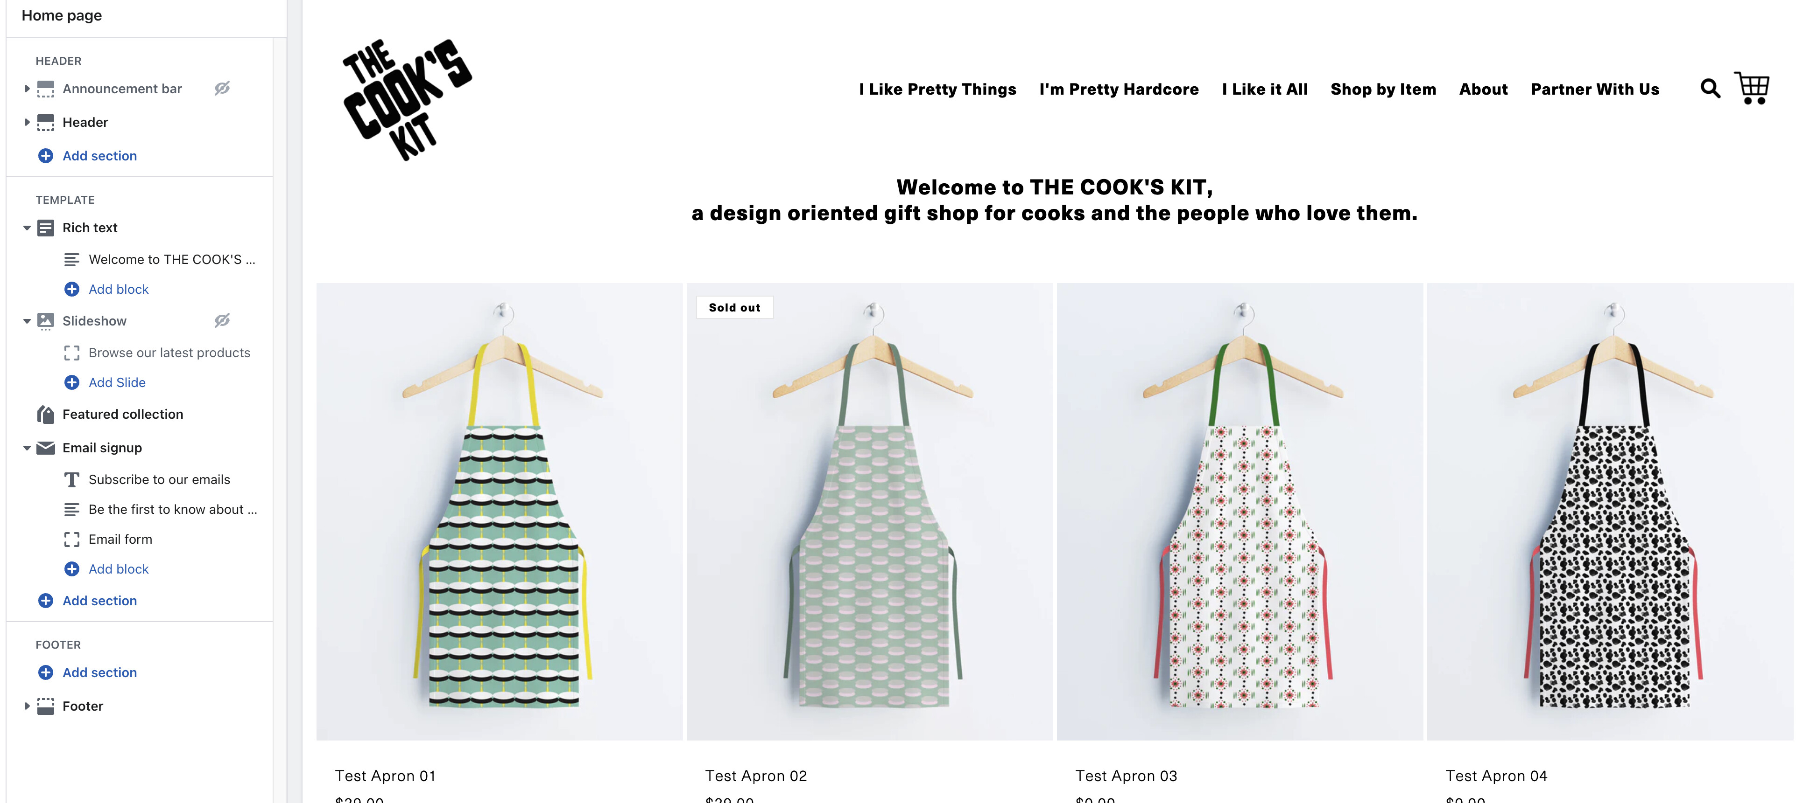Collapse the Email signup section
The width and height of the screenshot is (1803, 803).
[x=27, y=448]
